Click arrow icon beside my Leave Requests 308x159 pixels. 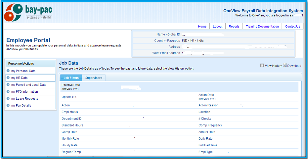coord(8,98)
